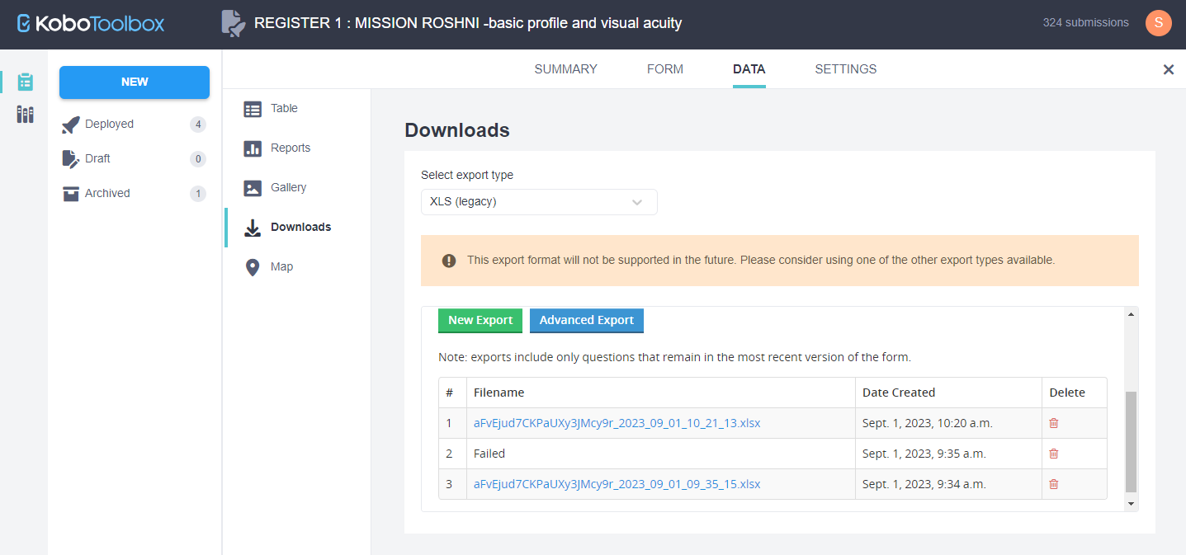1186x555 pixels.
Task: Delete the first export file
Action: tap(1053, 423)
